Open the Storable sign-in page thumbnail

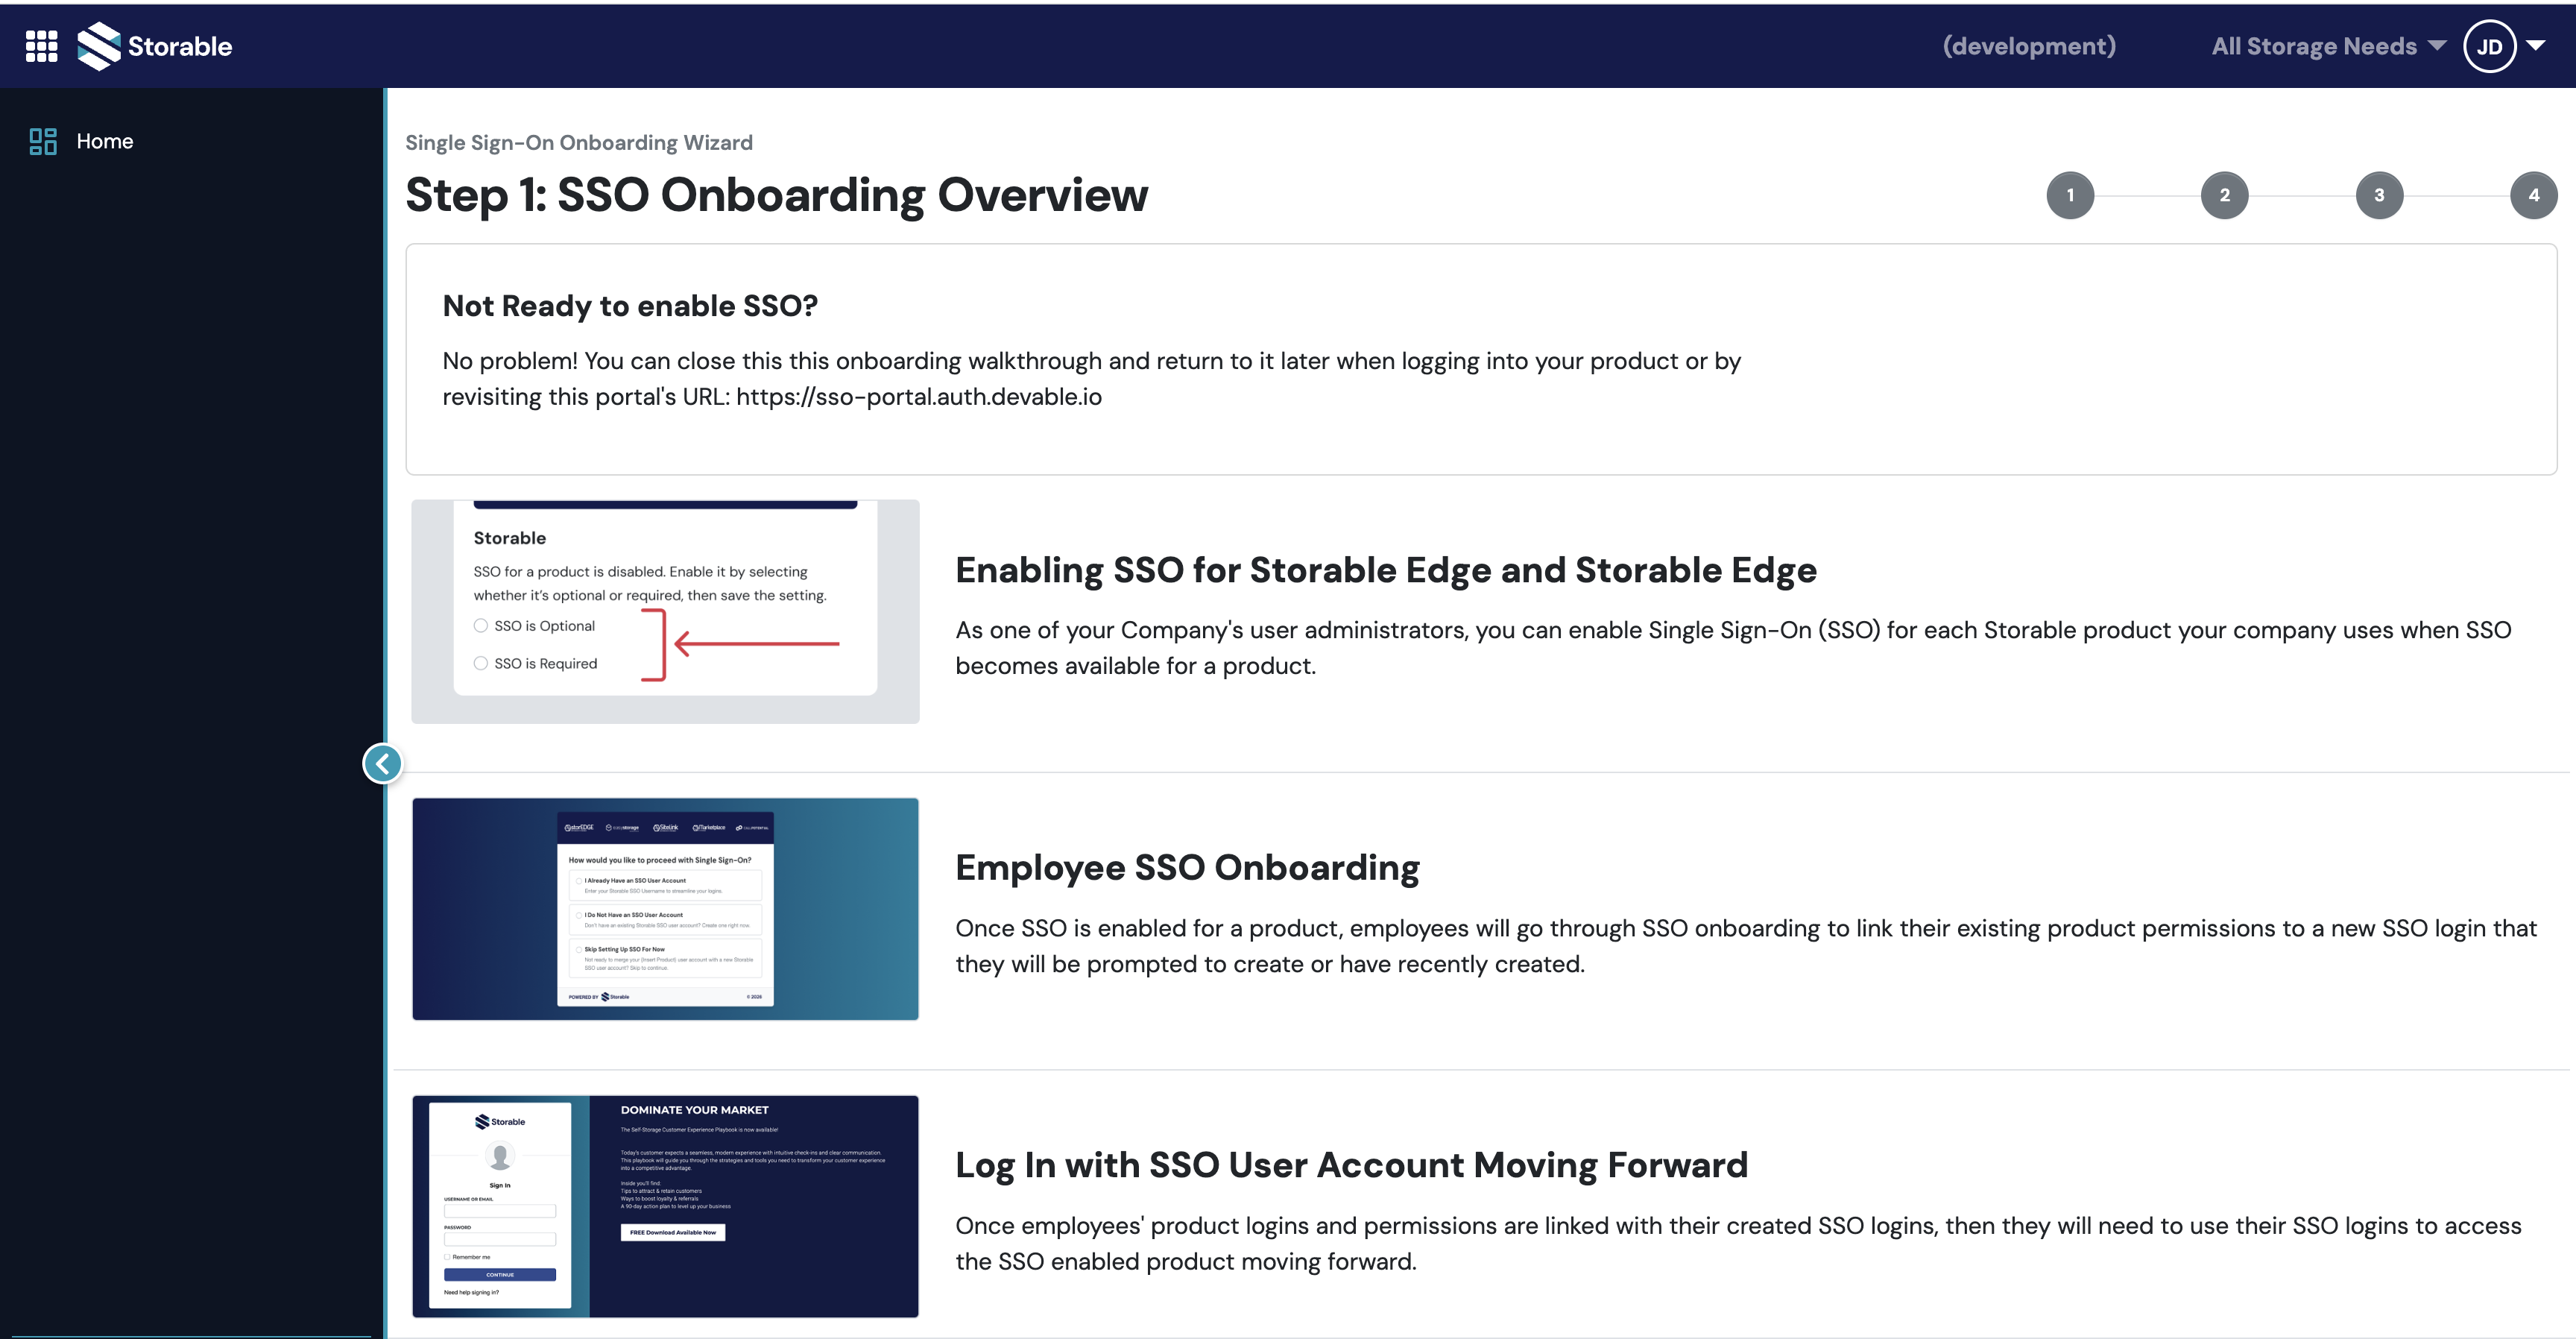click(x=665, y=1206)
